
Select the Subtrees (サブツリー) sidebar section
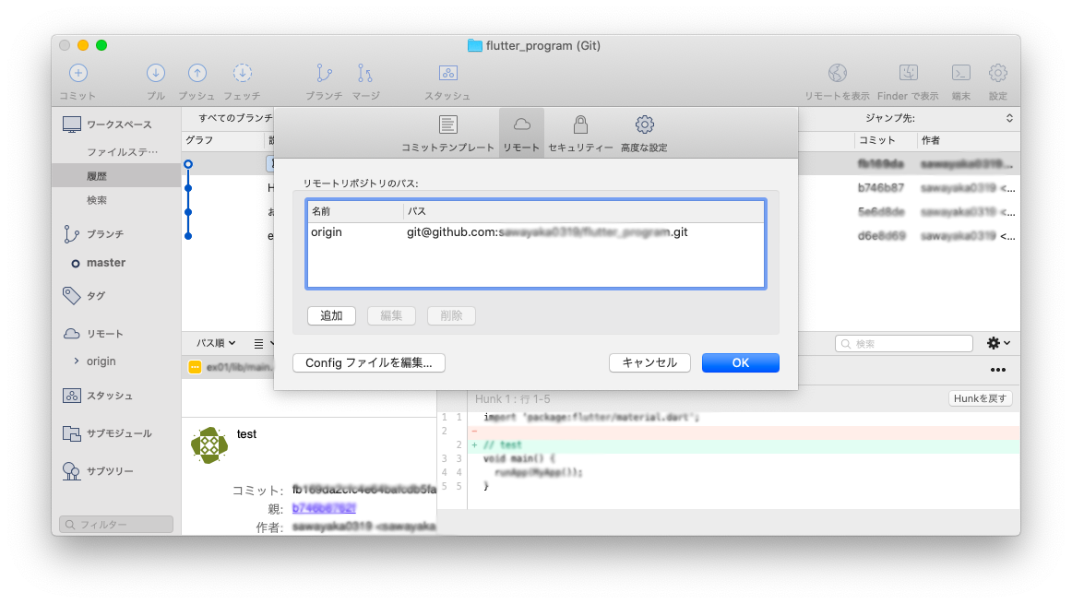(98, 471)
